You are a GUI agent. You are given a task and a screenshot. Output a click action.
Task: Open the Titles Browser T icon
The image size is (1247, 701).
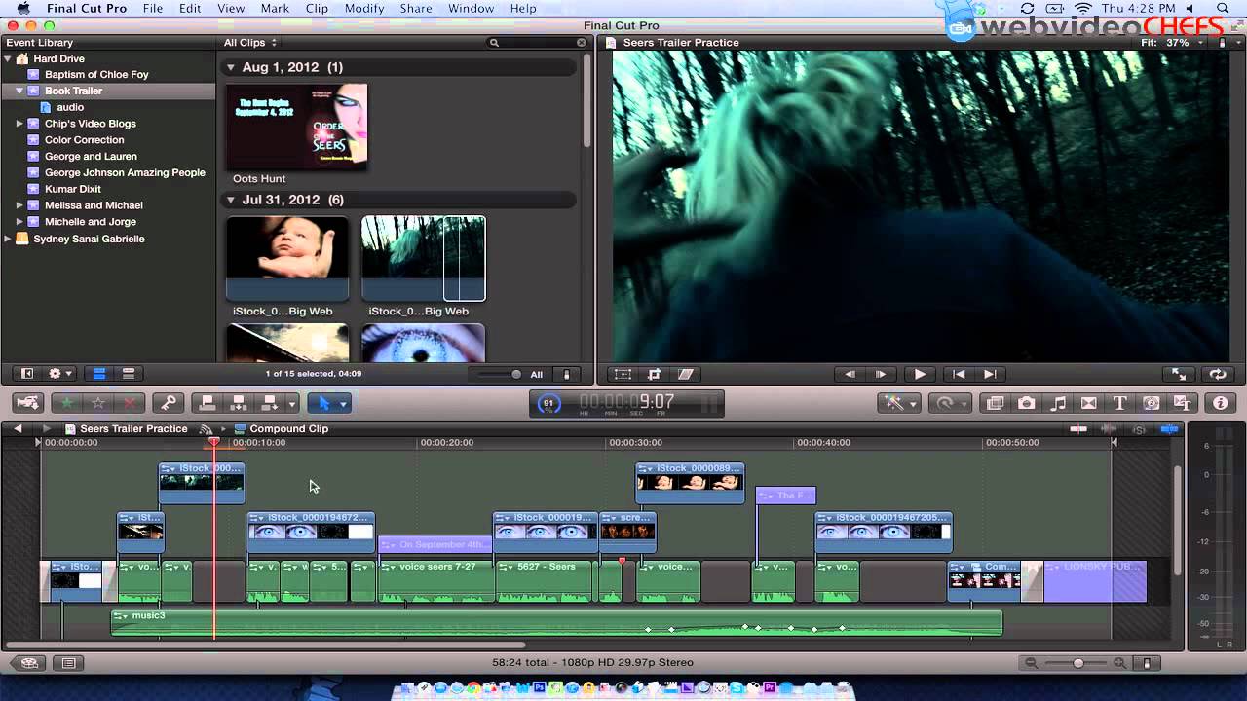tap(1120, 402)
